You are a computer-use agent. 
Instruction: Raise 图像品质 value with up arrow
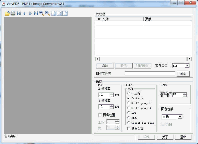click(x=185, y=93)
